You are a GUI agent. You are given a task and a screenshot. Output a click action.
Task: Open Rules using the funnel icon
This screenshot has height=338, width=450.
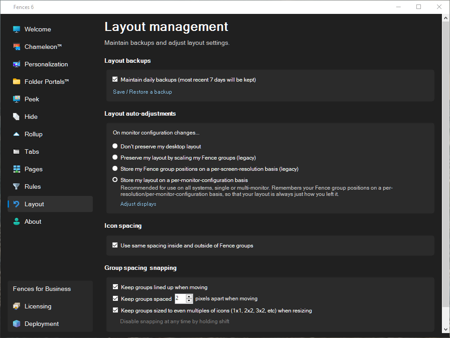click(x=17, y=186)
